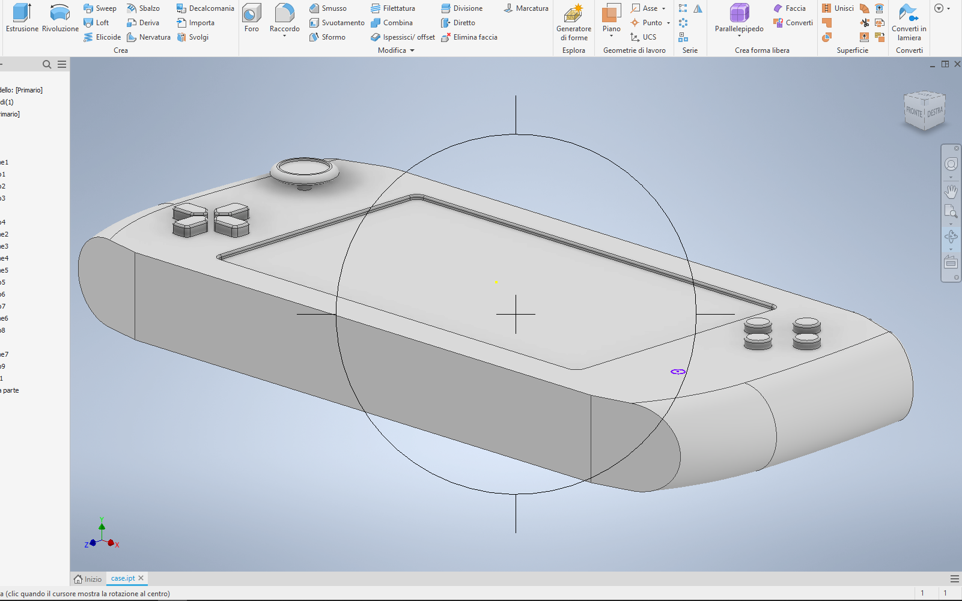Image resolution: width=962 pixels, height=601 pixels.
Task: Open Ispessisci/offset tool
Action: (x=403, y=37)
